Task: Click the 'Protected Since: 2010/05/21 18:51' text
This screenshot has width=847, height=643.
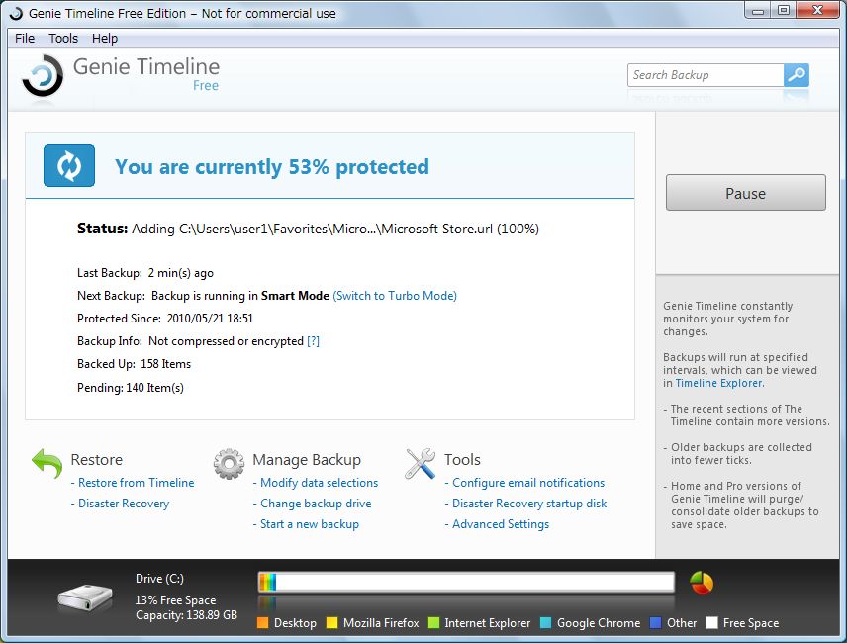Action: pos(165,319)
